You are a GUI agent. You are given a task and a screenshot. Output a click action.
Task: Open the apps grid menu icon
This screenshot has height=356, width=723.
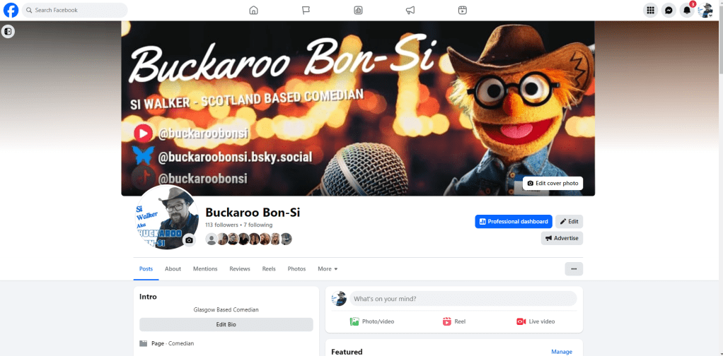click(x=650, y=10)
